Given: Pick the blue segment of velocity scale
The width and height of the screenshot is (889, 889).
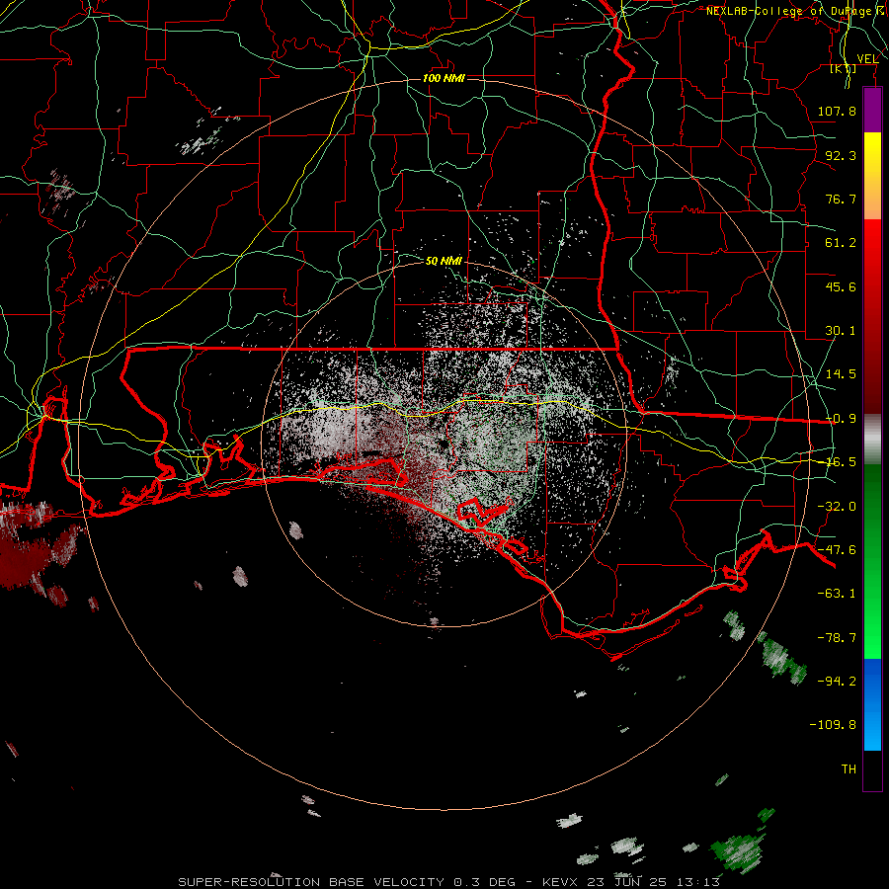Looking at the screenshot, I should click(872, 704).
